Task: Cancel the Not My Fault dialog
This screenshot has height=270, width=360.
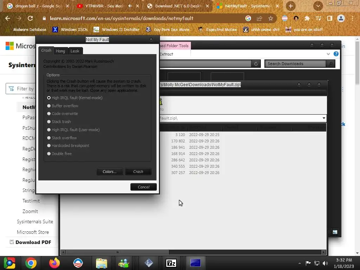Action: point(143,187)
